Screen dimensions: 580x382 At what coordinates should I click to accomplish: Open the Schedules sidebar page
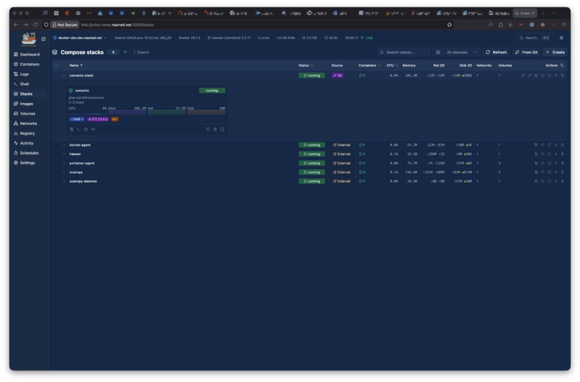(29, 153)
